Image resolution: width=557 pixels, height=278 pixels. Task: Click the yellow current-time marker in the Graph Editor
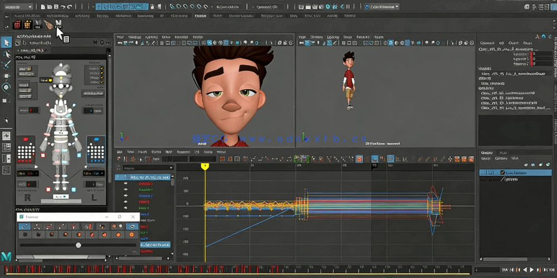coord(205,166)
